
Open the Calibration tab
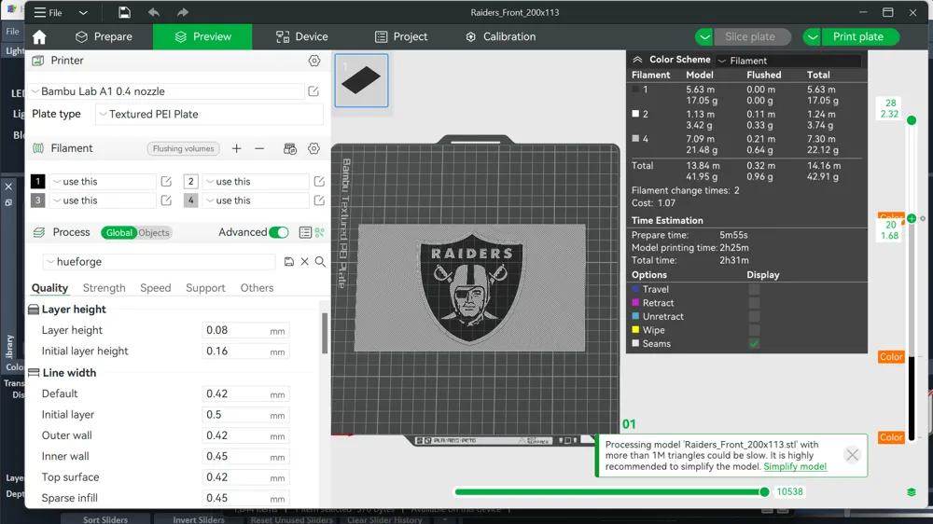click(500, 37)
